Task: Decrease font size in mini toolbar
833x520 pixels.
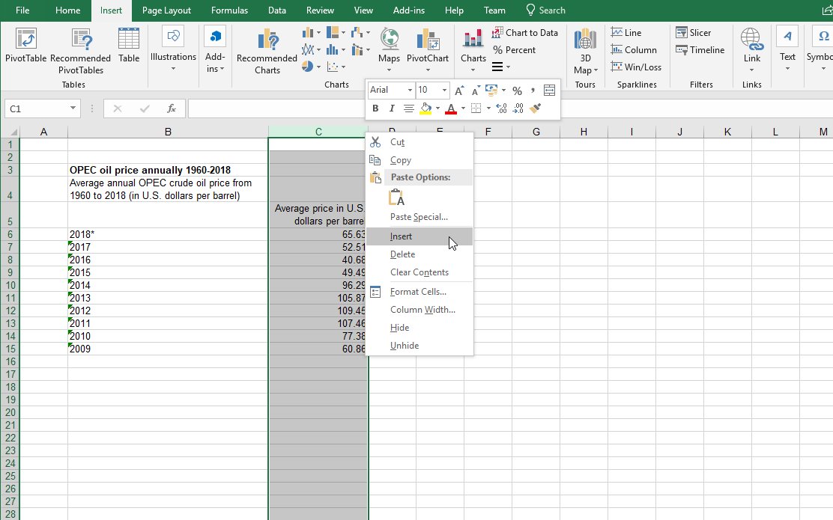Action: tap(476, 91)
